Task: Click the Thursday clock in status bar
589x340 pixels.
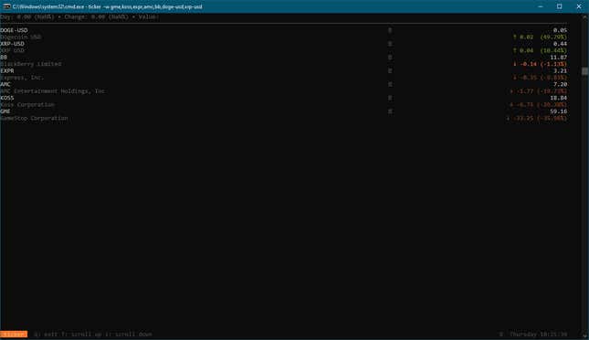Action: tap(538, 334)
